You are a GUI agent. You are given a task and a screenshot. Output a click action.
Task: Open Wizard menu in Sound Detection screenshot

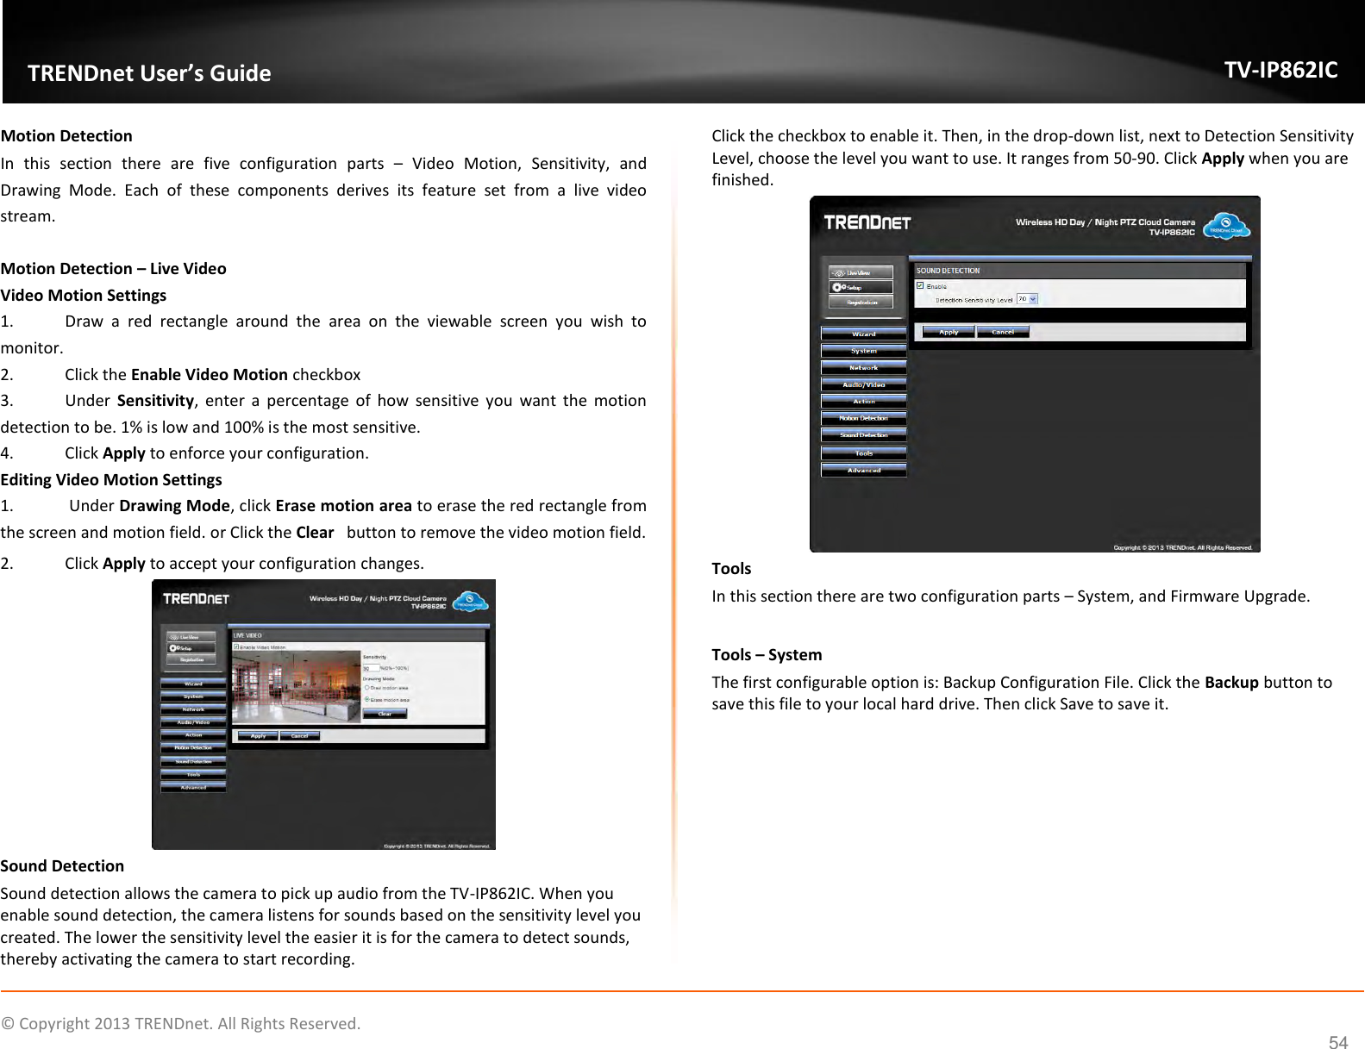coord(864,334)
